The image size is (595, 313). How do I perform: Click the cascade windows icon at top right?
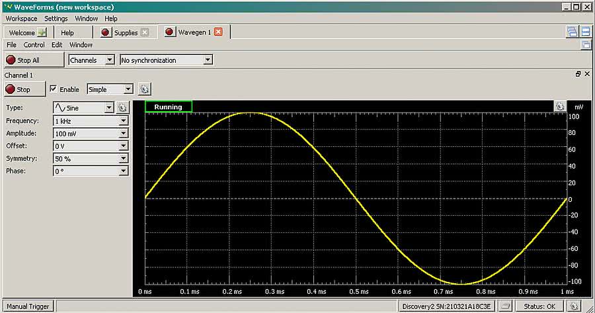[x=572, y=32]
